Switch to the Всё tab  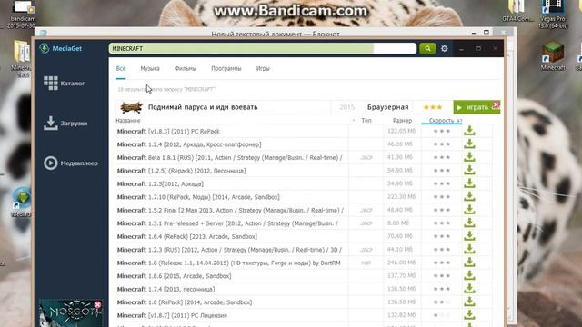click(x=121, y=69)
